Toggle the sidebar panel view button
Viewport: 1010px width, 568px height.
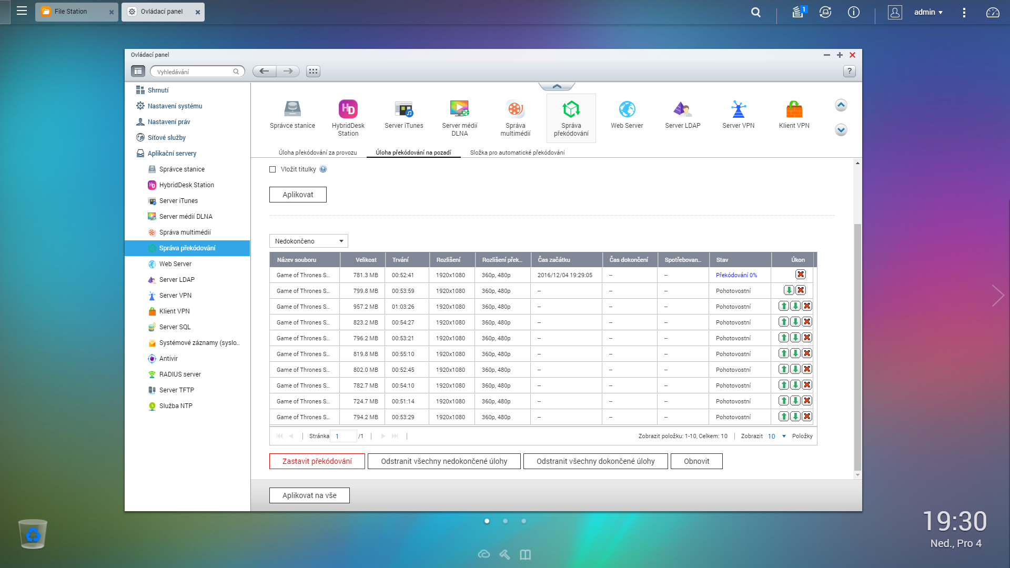click(x=138, y=72)
